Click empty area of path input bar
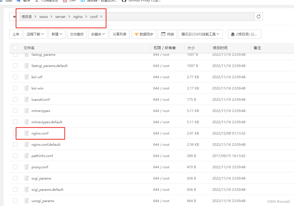 coord(178,17)
